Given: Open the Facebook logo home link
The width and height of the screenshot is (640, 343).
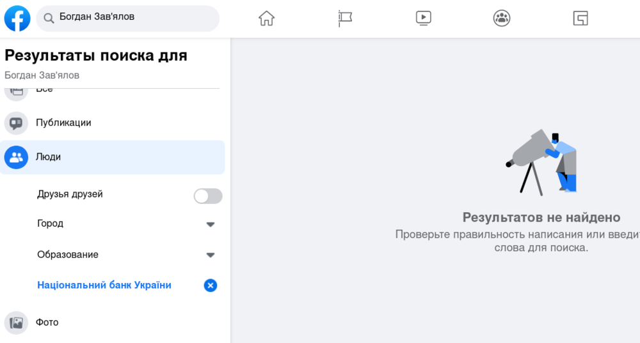Looking at the screenshot, I should pyautogui.click(x=17, y=19).
